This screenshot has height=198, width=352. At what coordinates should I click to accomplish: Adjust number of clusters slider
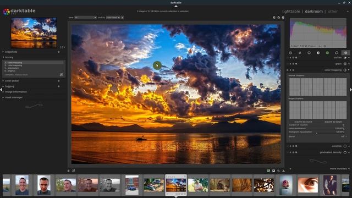pyautogui.click(x=316, y=125)
